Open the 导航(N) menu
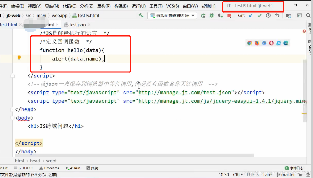Image resolution: width=313 pixels, height=178 pixels. point(52,6)
